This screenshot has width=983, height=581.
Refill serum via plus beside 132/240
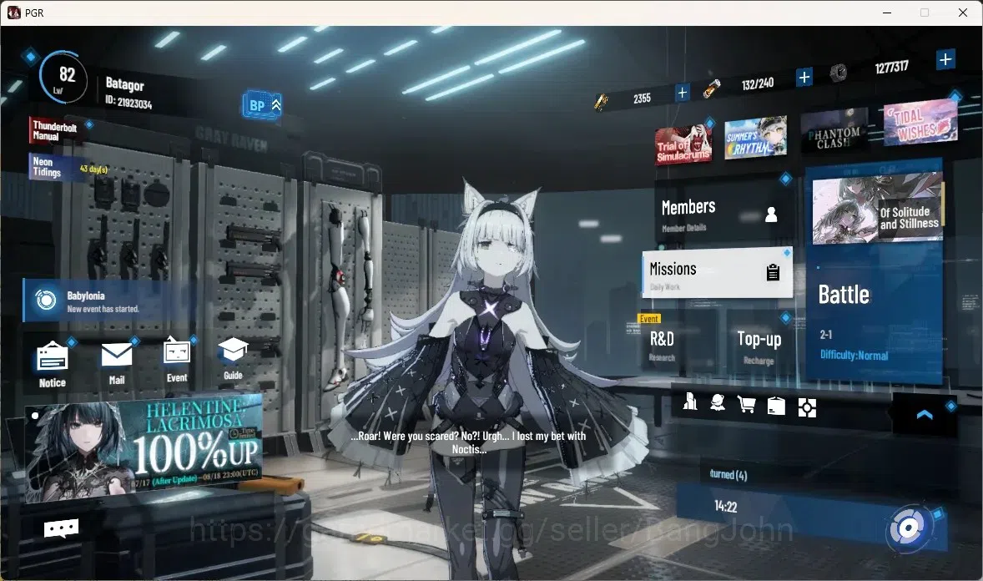(804, 77)
